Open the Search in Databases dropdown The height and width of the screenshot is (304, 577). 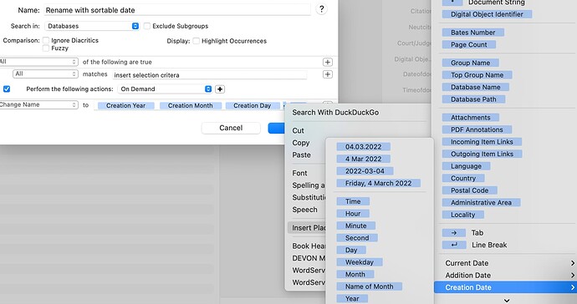pyautogui.click(x=92, y=26)
